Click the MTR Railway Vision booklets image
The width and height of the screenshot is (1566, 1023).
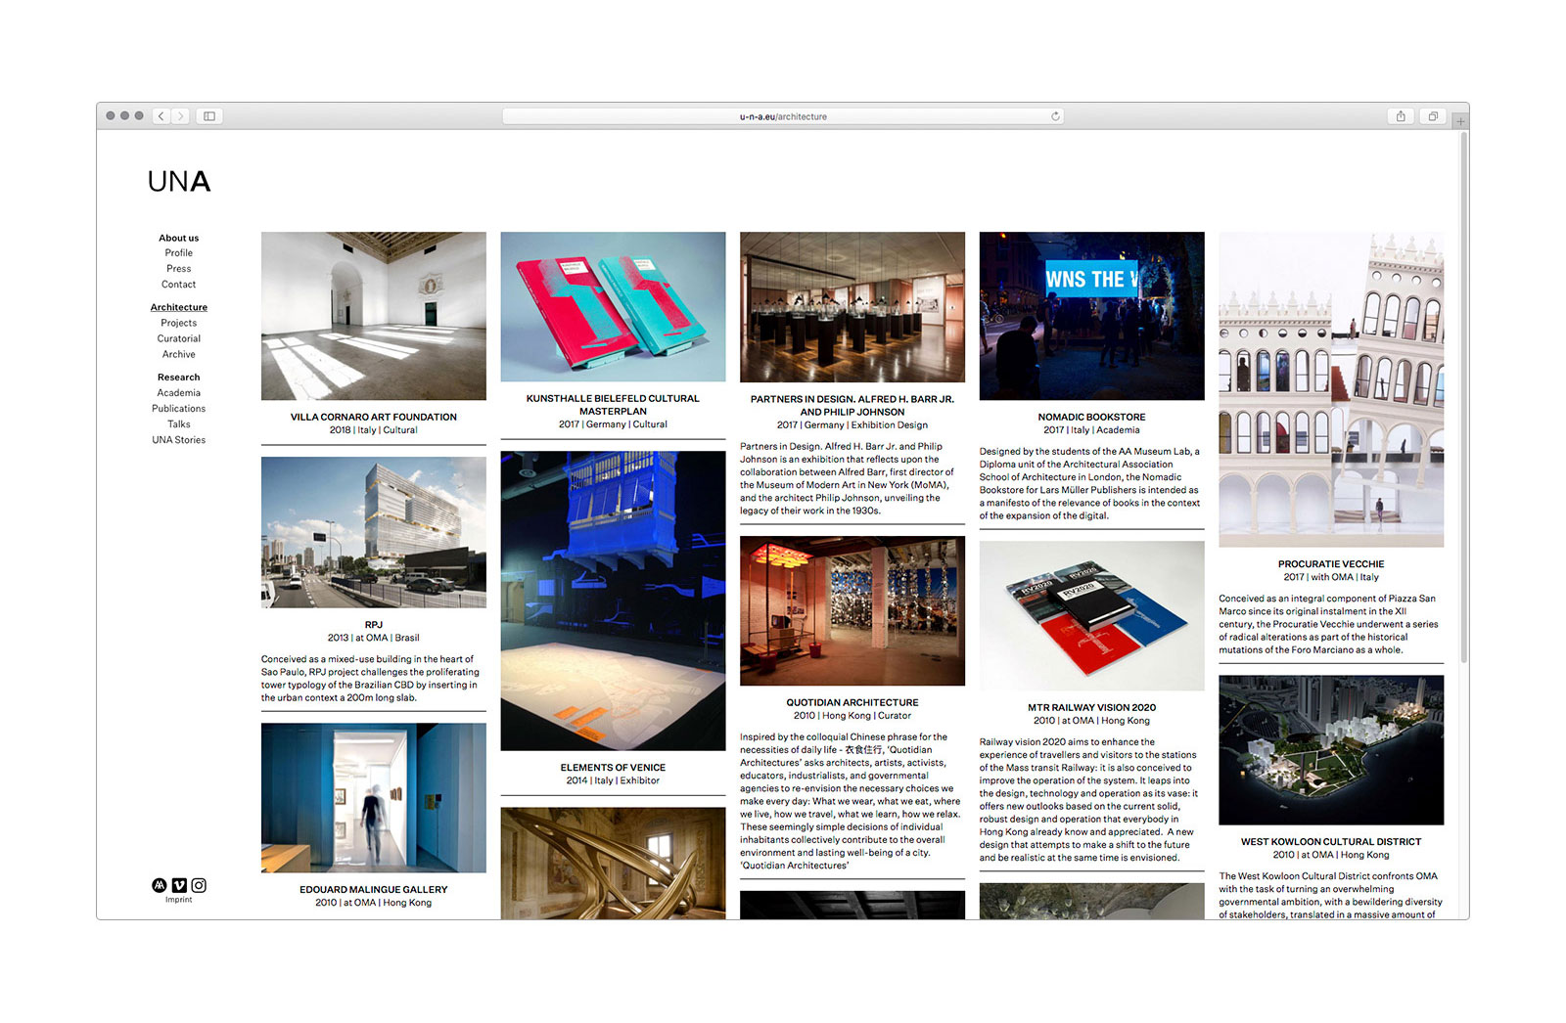1092,616
